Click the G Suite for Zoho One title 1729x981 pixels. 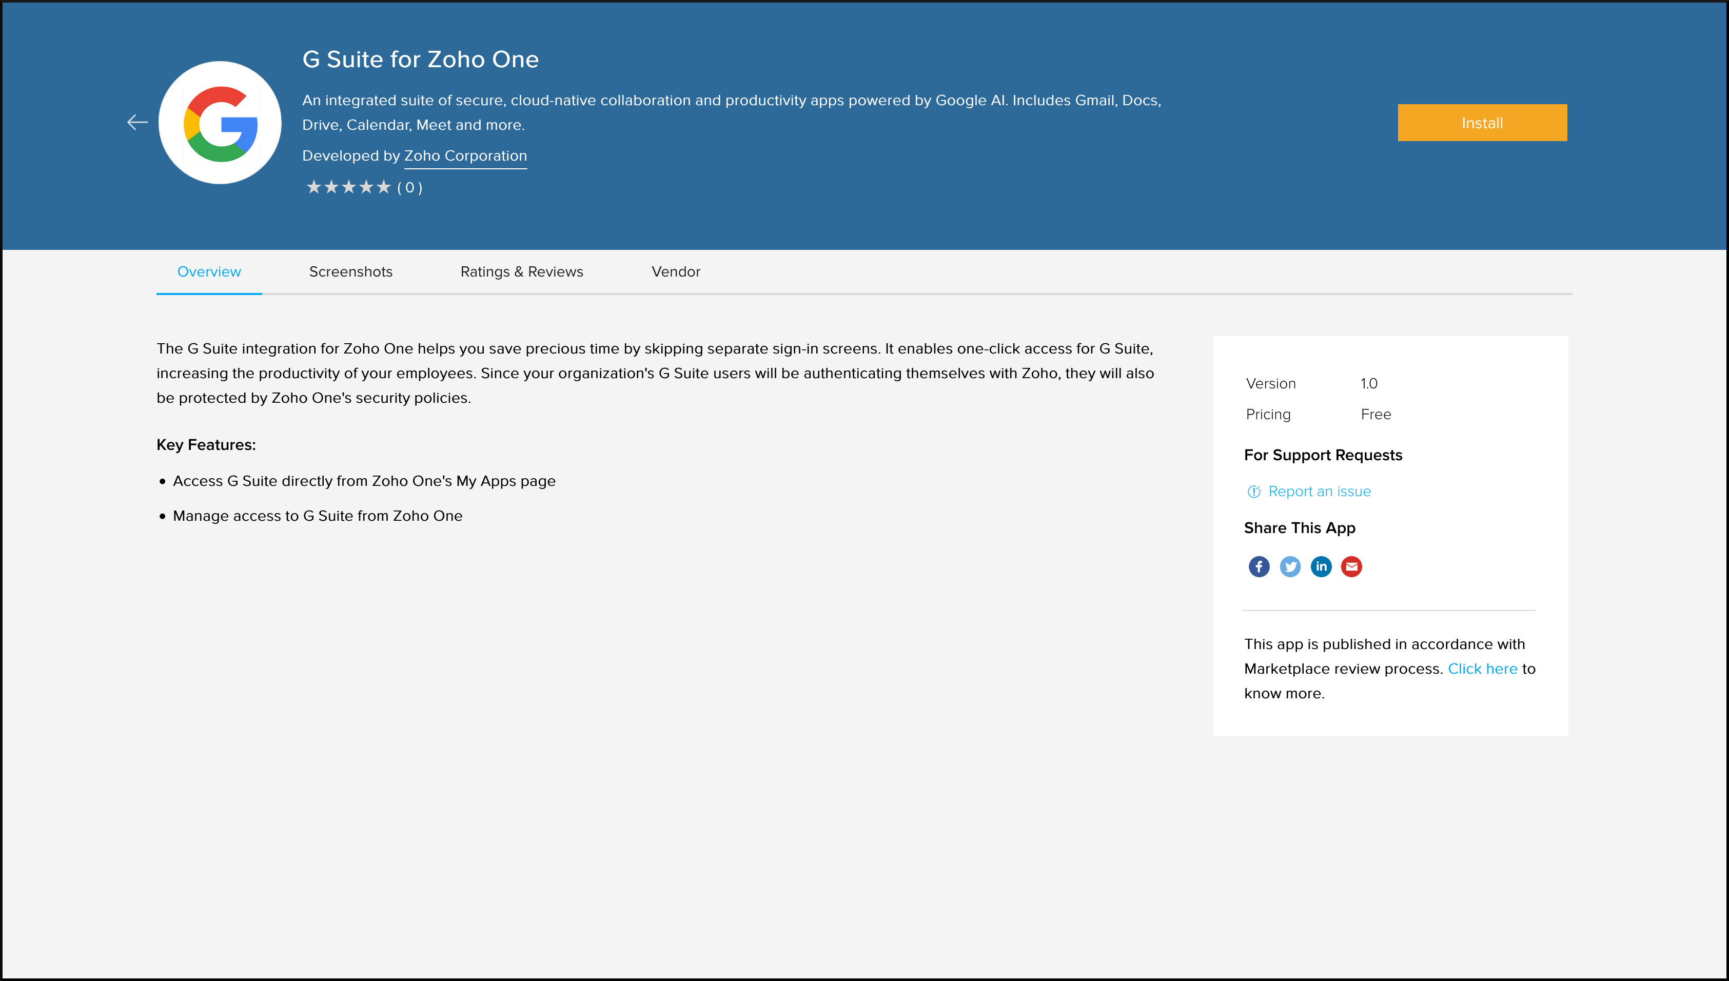(x=420, y=60)
